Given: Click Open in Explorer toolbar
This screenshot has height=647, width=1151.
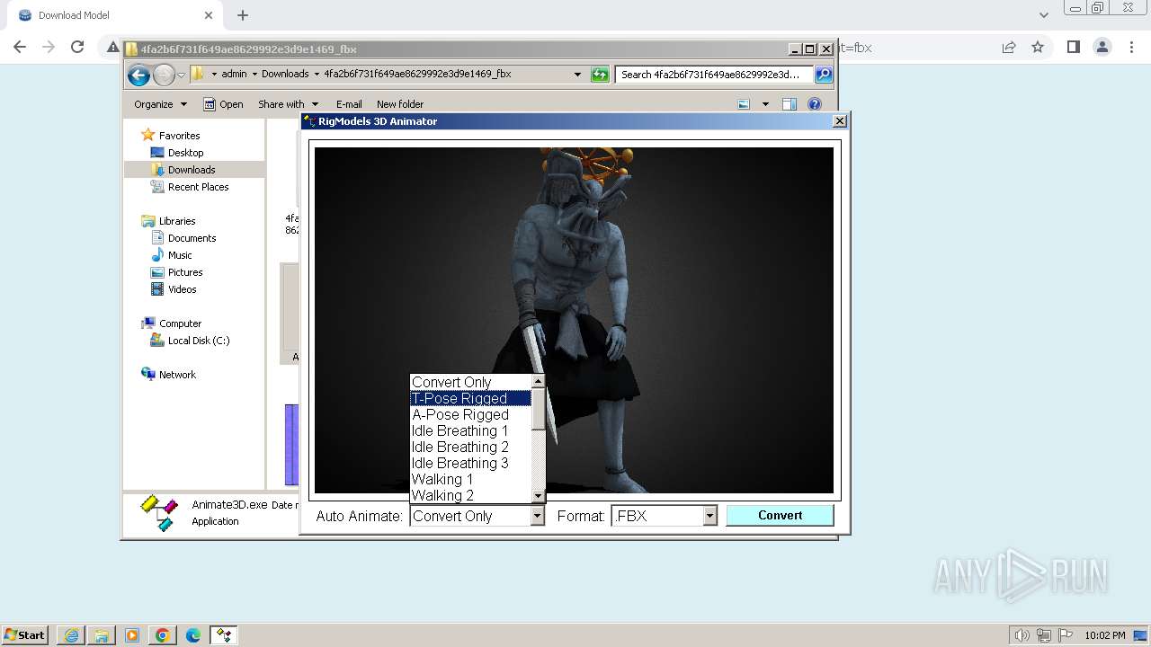Looking at the screenshot, I should (x=223, y=104).
